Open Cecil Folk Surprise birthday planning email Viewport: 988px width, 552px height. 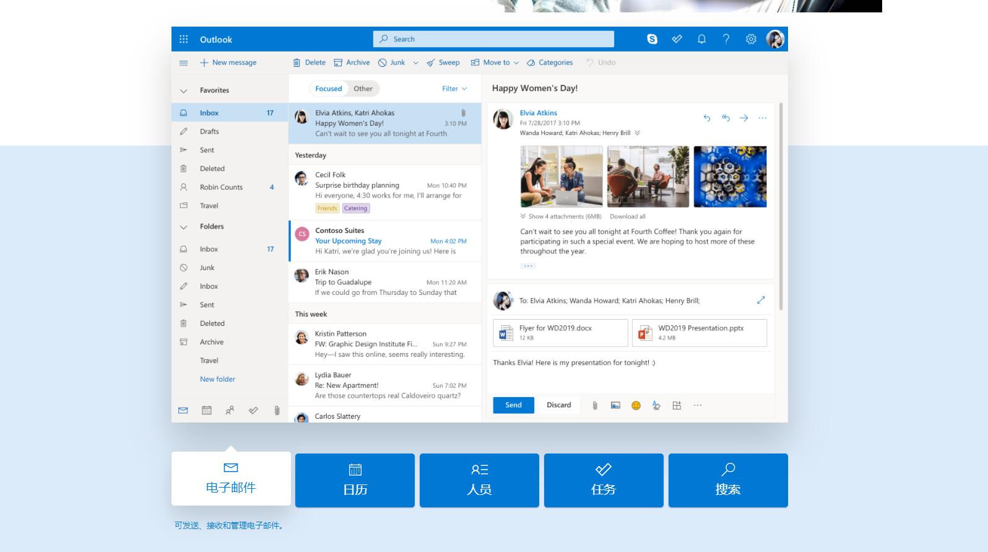pos(385,192)
